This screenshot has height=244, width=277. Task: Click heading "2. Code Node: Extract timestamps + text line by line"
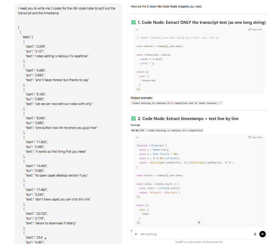[188, 119]
